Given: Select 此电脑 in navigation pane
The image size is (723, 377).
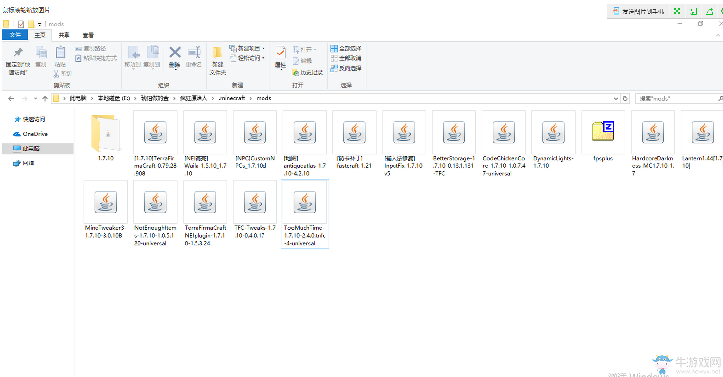Looking at the screenshot, I should [38, 149].
